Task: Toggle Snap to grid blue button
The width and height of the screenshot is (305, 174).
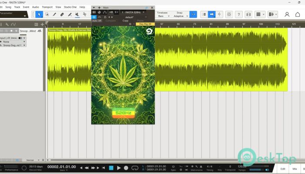Action: pos(193,14)
